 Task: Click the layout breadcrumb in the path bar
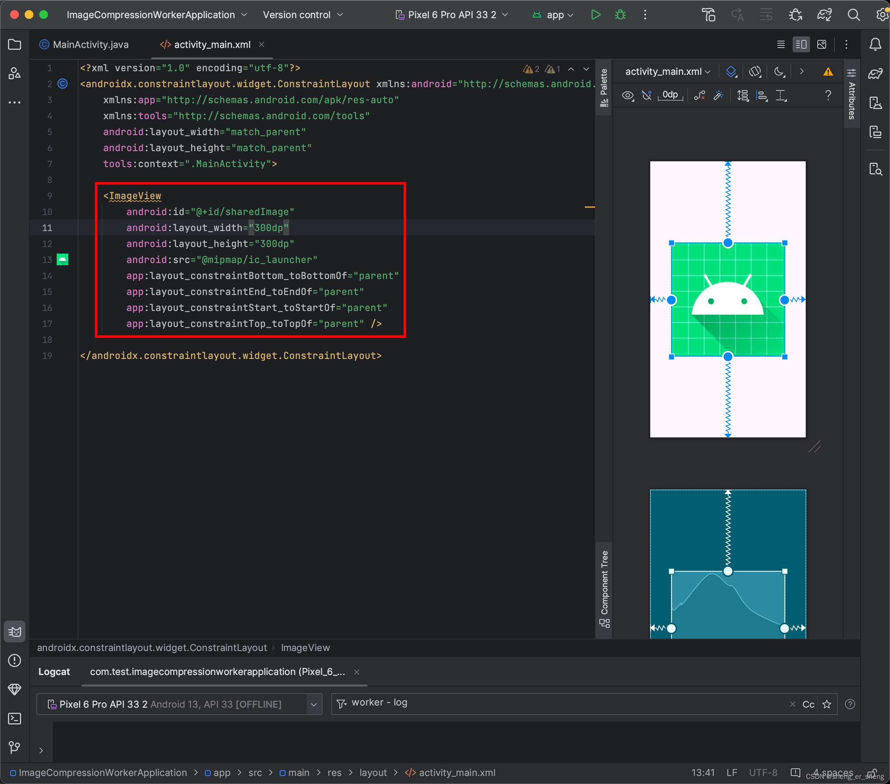[373, 773]
